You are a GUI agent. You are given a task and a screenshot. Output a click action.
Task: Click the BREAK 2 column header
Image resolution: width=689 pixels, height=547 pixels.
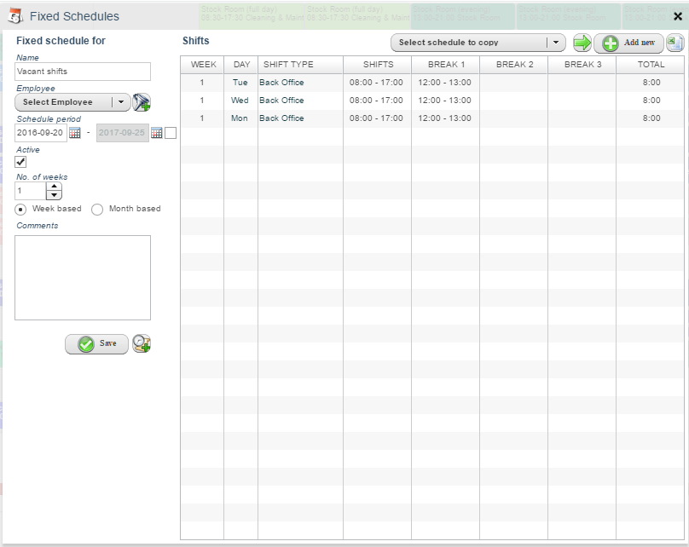(514, 65)
